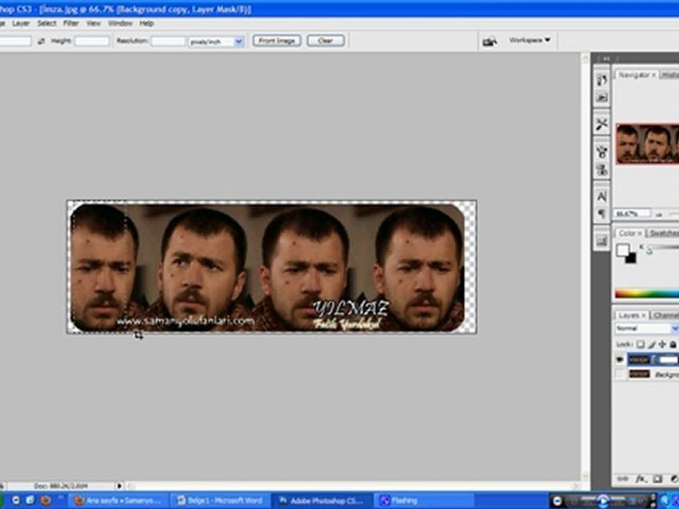
Task: Select the Background layer thumbnail
Action: pyautogui.click(x=639, y=374)
